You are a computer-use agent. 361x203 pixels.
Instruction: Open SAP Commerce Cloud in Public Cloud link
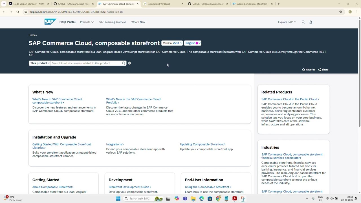coord(290,99)
